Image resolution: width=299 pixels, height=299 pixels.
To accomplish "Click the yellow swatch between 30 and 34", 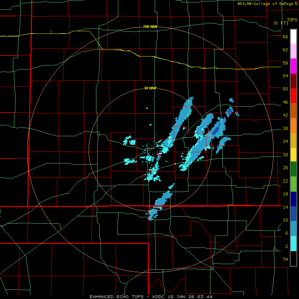I will click(x=293, y=155).
